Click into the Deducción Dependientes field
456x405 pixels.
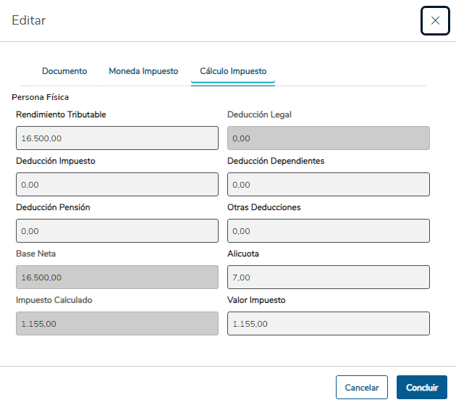pyautogui.click(x=328, y=184)
